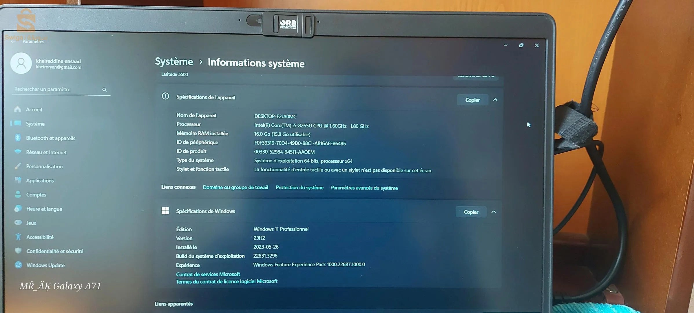Click the processor value Intel(R) Core(TM) i5-8265U

[x=311, y=126]
